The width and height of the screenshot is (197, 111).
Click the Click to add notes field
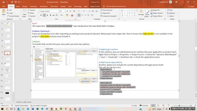pyautogui.click(x=24, y=102)
